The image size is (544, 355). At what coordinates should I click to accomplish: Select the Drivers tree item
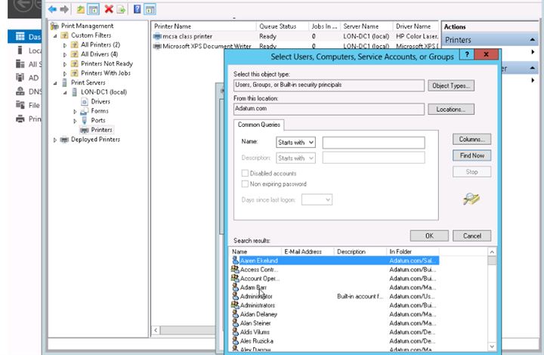[x=100, y=101]
